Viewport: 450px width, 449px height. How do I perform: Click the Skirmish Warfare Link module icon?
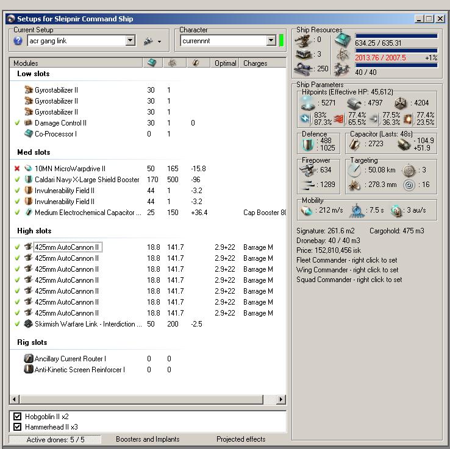pos(28,323)
